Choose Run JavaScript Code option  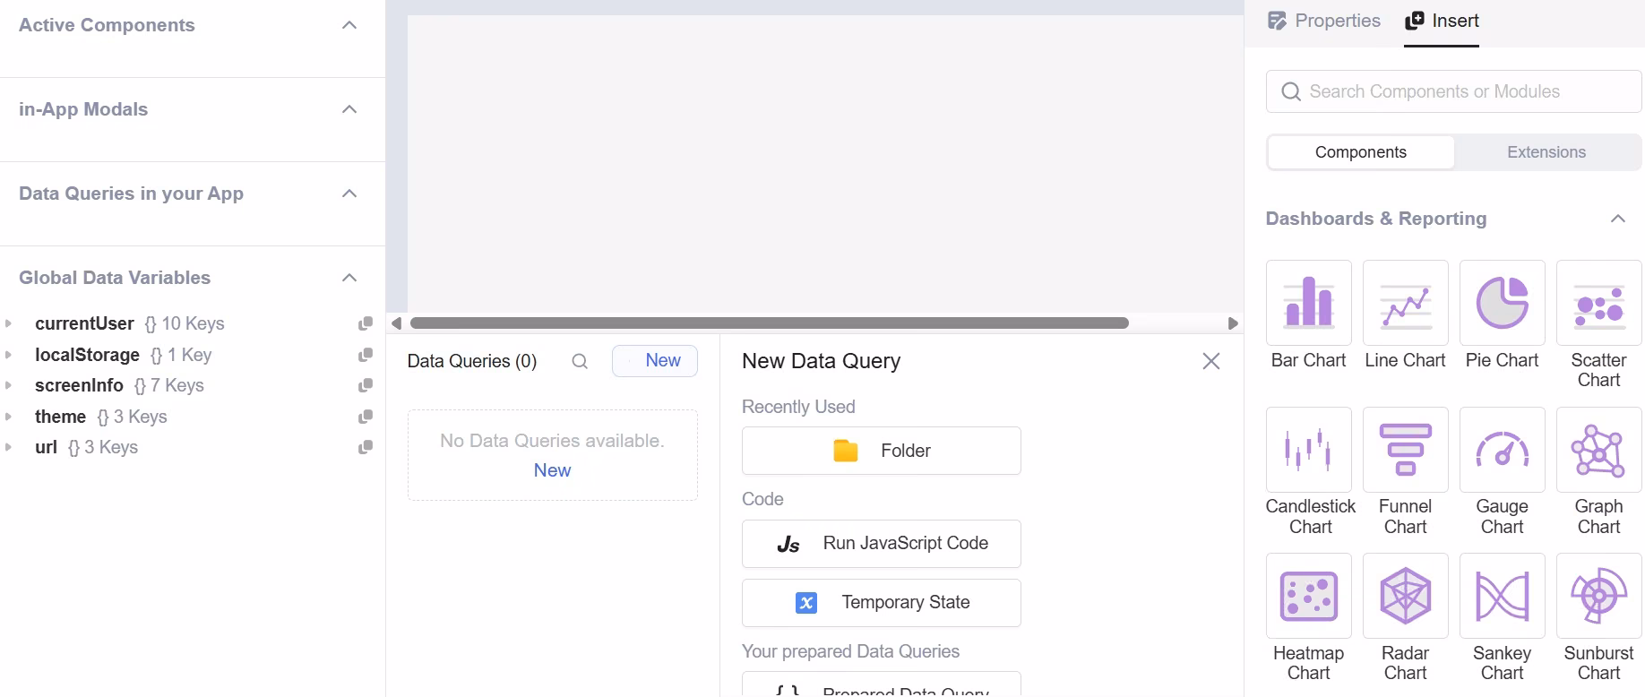tap(882, 544)
